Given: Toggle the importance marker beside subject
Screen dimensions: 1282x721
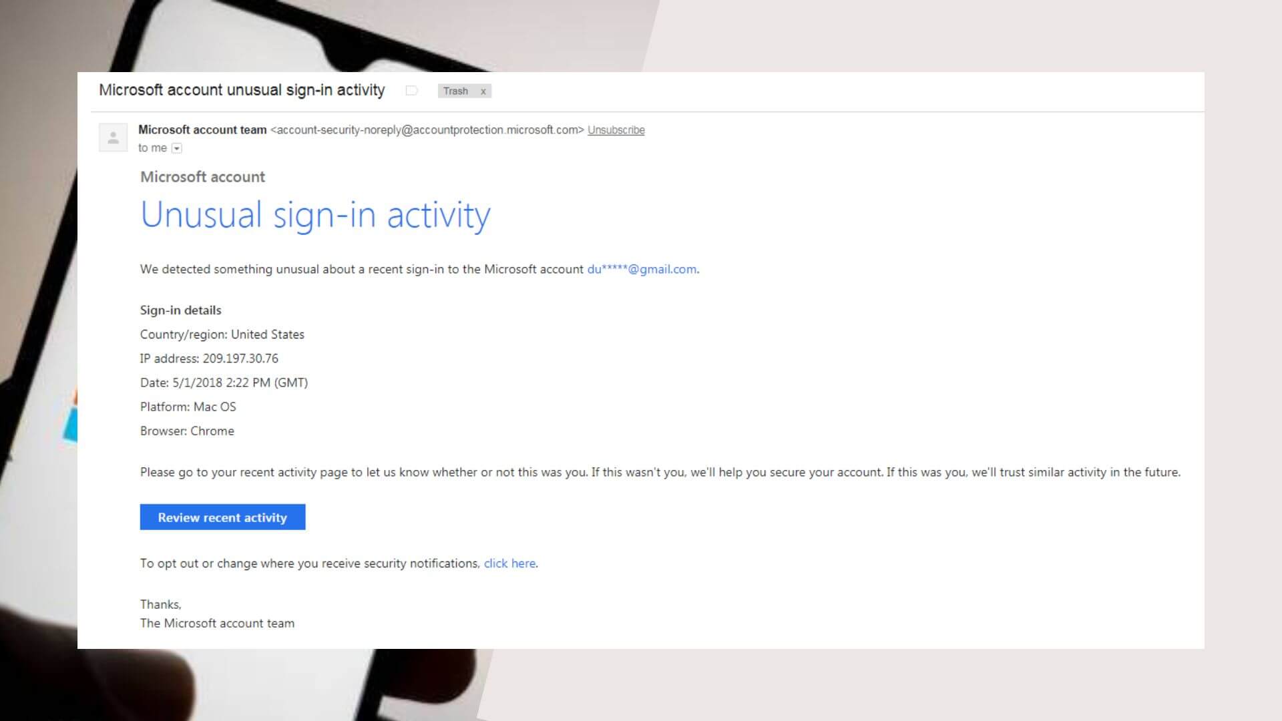Looking at the screenshot, I should click(411, 91).
